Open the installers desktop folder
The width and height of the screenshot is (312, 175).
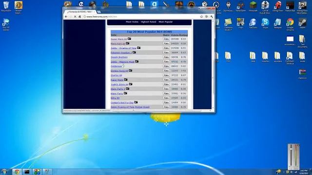[x=265, y=57]
